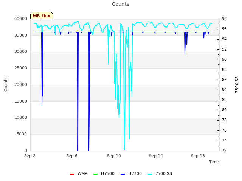Click the 98 right axis value
Image resolution: width=242 pixels, height=181 pixels.
[224, 18]
